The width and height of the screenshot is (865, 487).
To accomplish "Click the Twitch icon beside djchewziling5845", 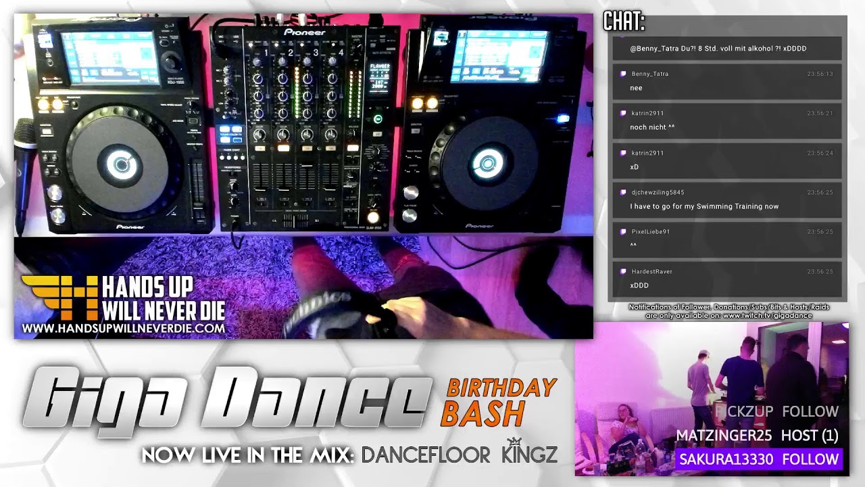I will coord(623,192).
